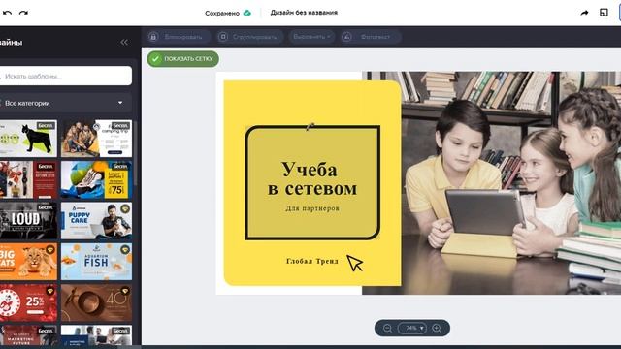Click the Сгруппировать group icon
The height and width of the screenshot is (349, 621).
tap(223, 37)
